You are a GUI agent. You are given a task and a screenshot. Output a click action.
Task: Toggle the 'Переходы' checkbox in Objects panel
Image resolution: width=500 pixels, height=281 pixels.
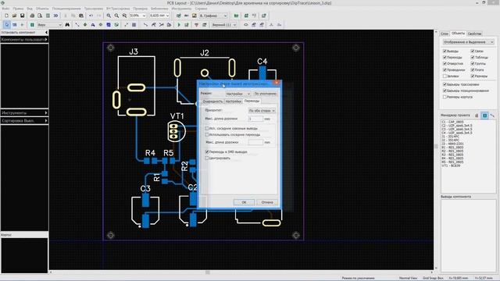[445, 57]
